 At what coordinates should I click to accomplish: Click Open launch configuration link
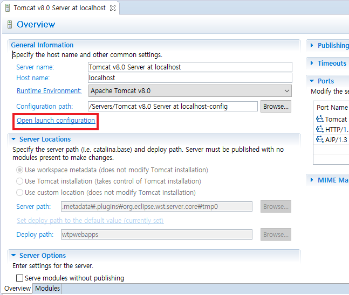[x=56, y=121]
